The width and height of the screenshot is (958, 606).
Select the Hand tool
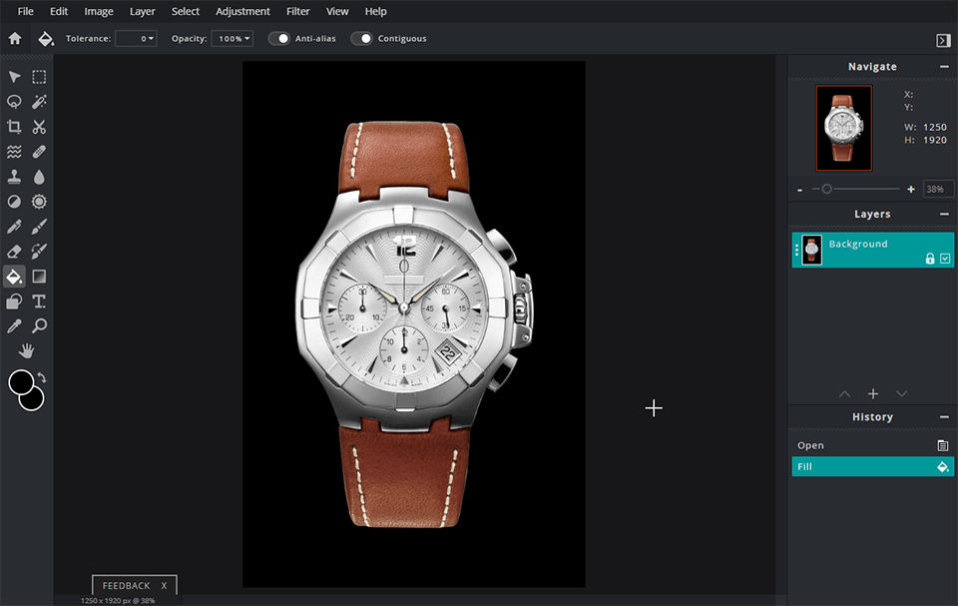27,350
